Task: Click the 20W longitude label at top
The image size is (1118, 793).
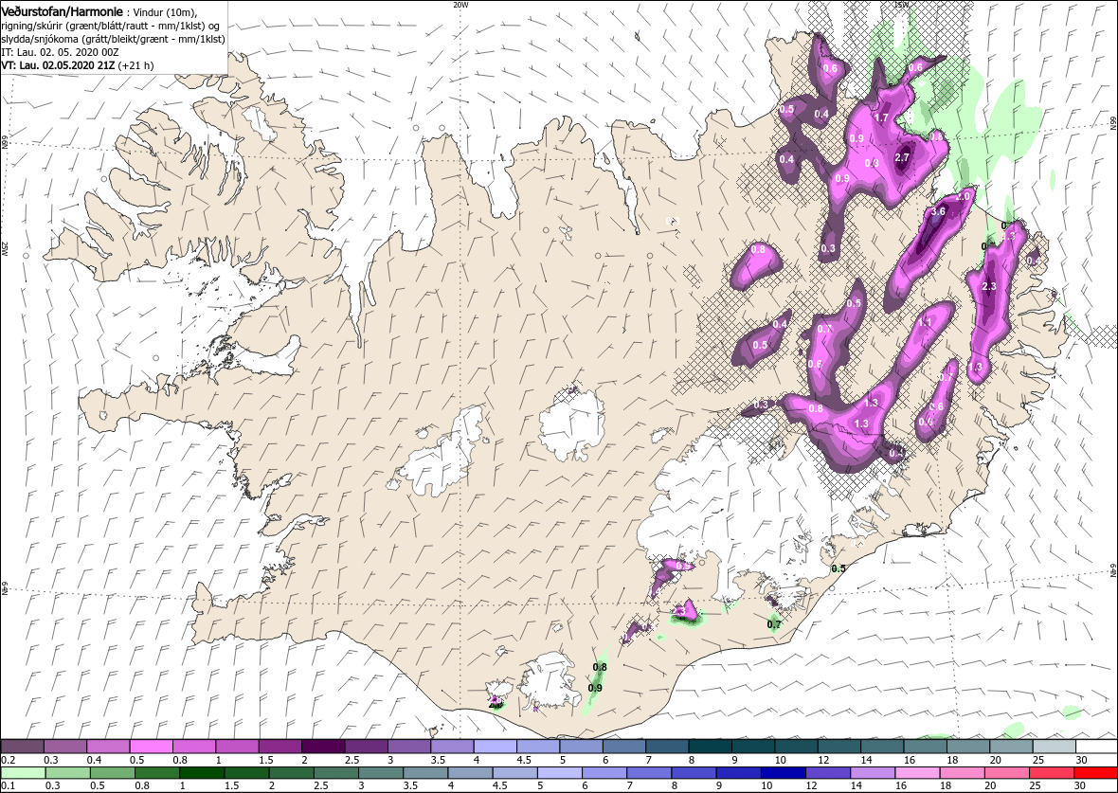Action: (x=461, y=5)
